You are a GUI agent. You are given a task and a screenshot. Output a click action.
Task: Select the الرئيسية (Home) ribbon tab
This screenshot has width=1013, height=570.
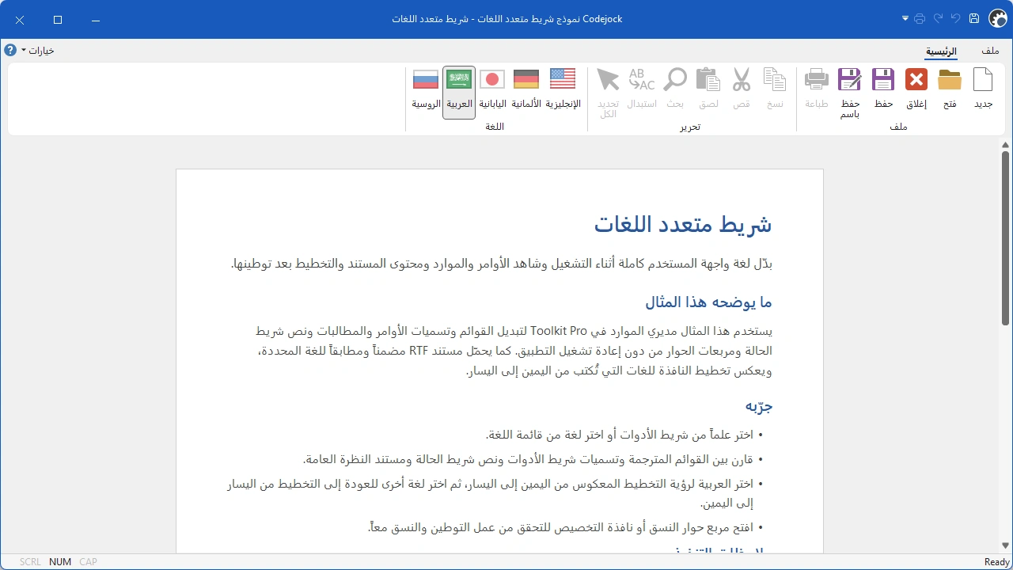[942, 51]
